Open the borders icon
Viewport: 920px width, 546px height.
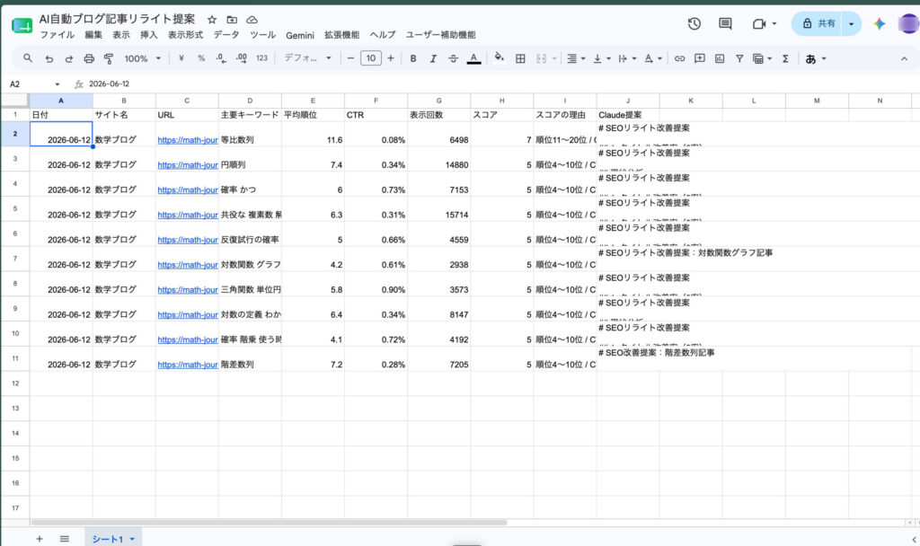click(520, 58)
